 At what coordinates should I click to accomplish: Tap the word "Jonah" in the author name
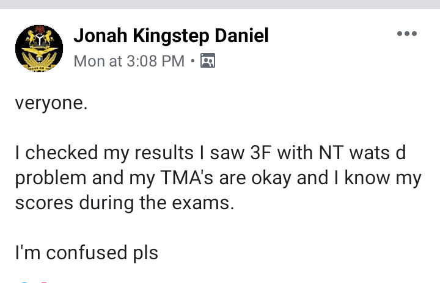click(x=100, y=35)
